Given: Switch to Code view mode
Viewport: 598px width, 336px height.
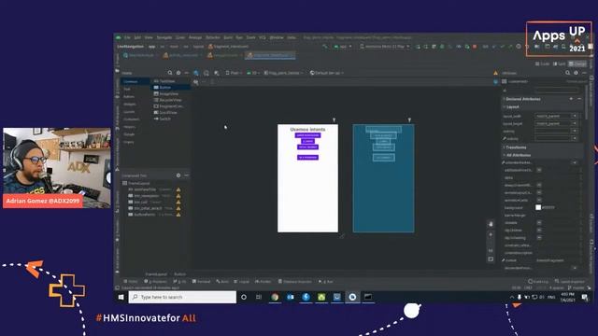Looking at the screenshot, I should click(x=542, y=64).
